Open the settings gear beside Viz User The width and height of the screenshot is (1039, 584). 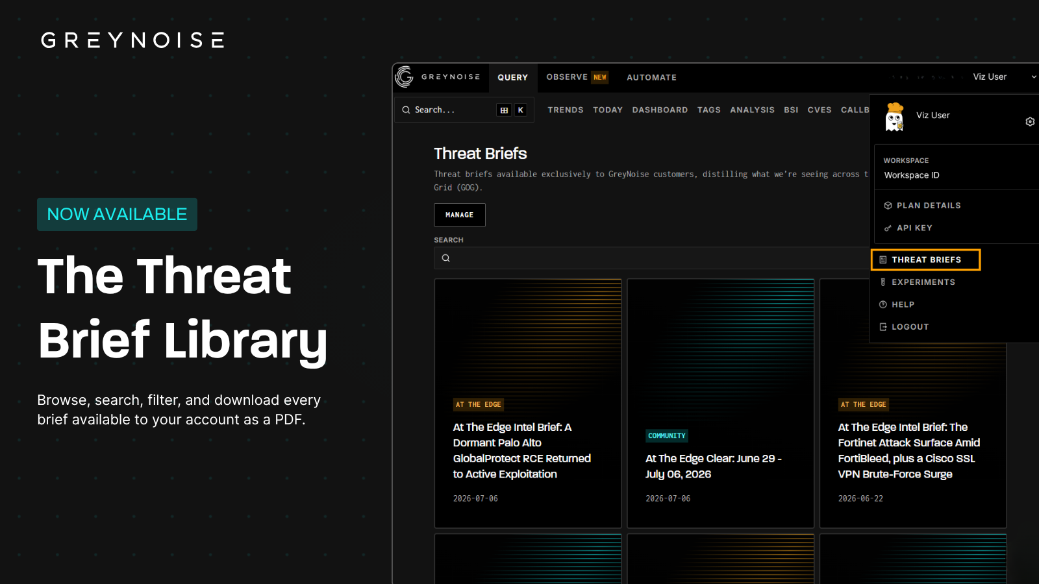(x=1030, y=121)
